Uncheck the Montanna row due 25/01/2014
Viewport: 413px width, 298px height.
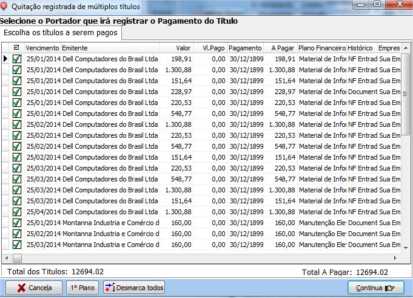click(x=16, y=223)
